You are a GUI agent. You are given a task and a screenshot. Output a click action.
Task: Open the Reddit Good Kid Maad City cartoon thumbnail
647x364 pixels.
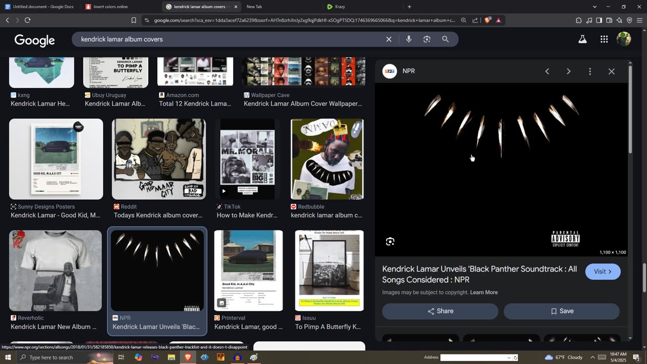tap(159, 159)
